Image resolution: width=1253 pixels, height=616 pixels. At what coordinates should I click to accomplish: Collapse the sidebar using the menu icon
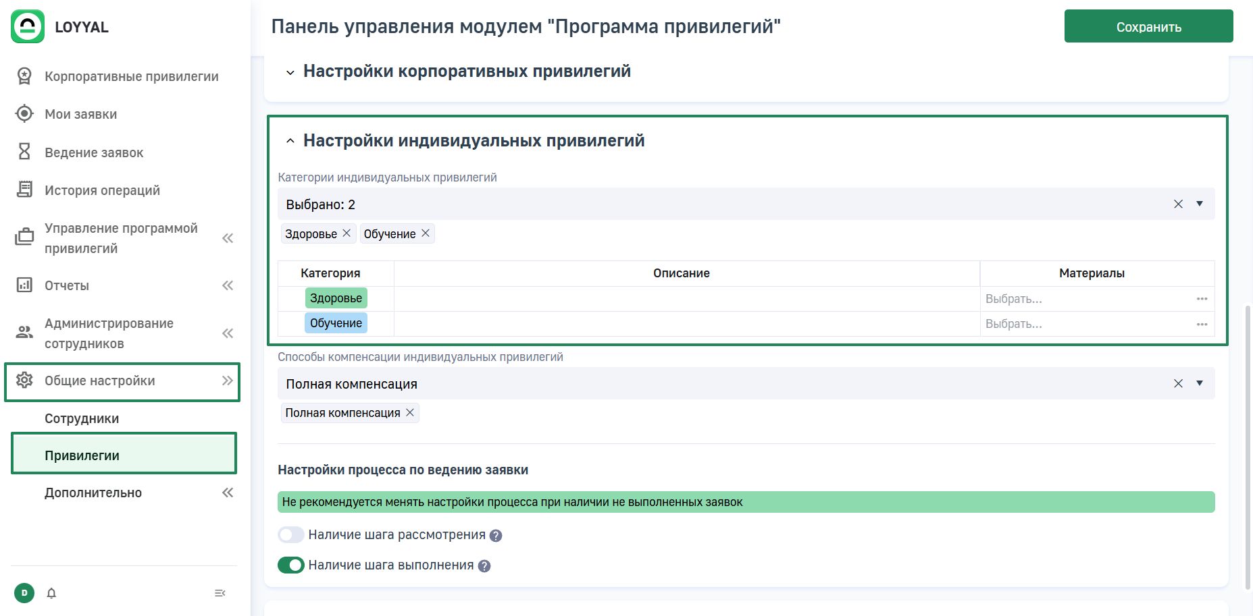pyautogui.click(x=220, y=593)
